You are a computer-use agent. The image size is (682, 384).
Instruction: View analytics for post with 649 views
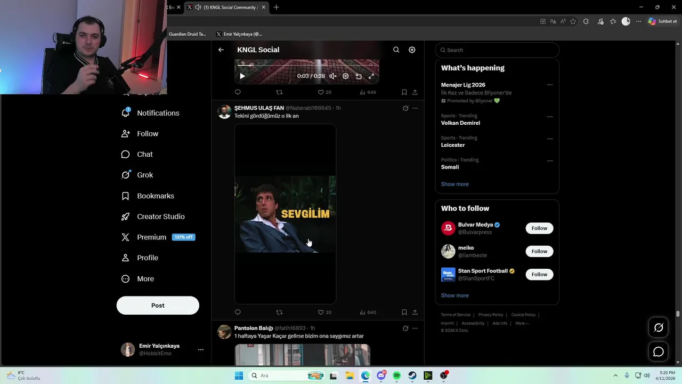(368, 92)
